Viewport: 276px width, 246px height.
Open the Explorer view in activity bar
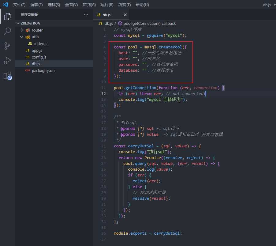[x=7, y=17]
